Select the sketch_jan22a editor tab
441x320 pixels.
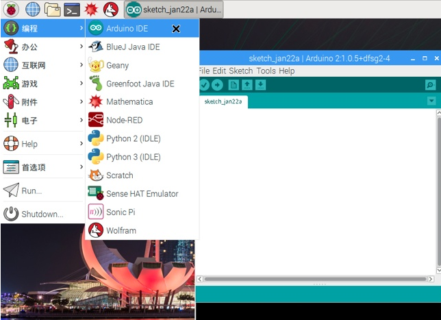(x=223, y=101)
